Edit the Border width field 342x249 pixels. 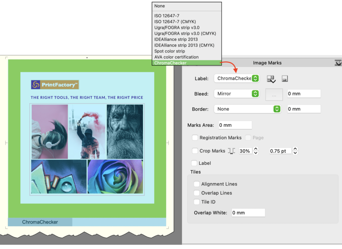coord(304,109)
